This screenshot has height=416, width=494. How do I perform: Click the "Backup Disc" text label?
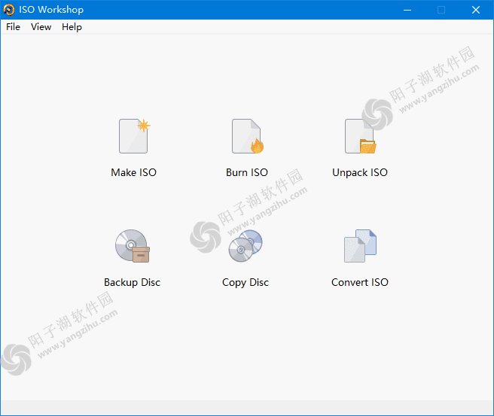tap(133, 282)
